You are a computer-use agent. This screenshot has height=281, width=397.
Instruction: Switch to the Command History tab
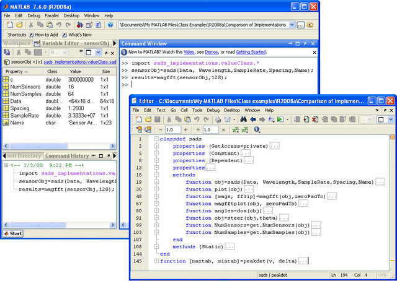point(66,156)
